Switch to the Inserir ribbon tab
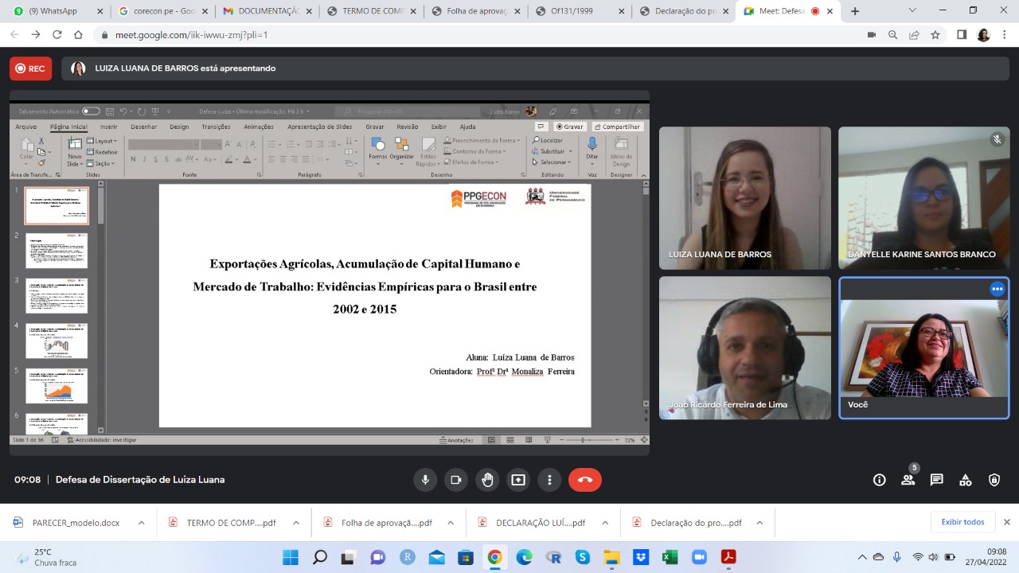Image resolution: width=1019 pixels, height=573 pixels. (109, 127)
